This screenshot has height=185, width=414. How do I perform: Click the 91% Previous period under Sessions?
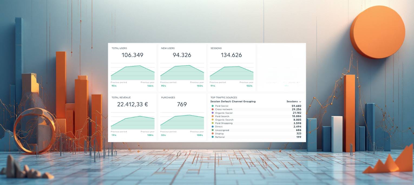pos(213,85)
